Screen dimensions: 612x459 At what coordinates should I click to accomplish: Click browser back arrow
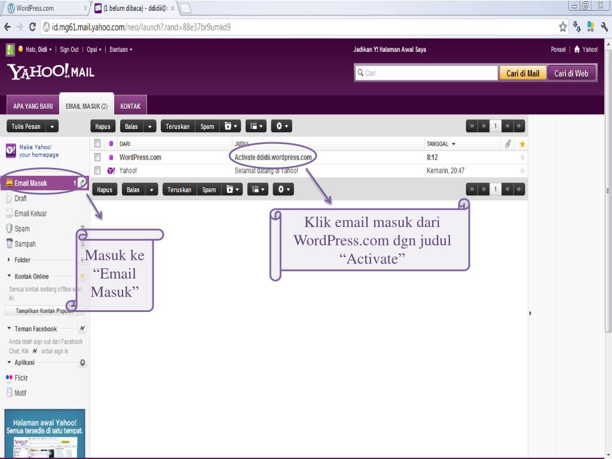(7, 27)
